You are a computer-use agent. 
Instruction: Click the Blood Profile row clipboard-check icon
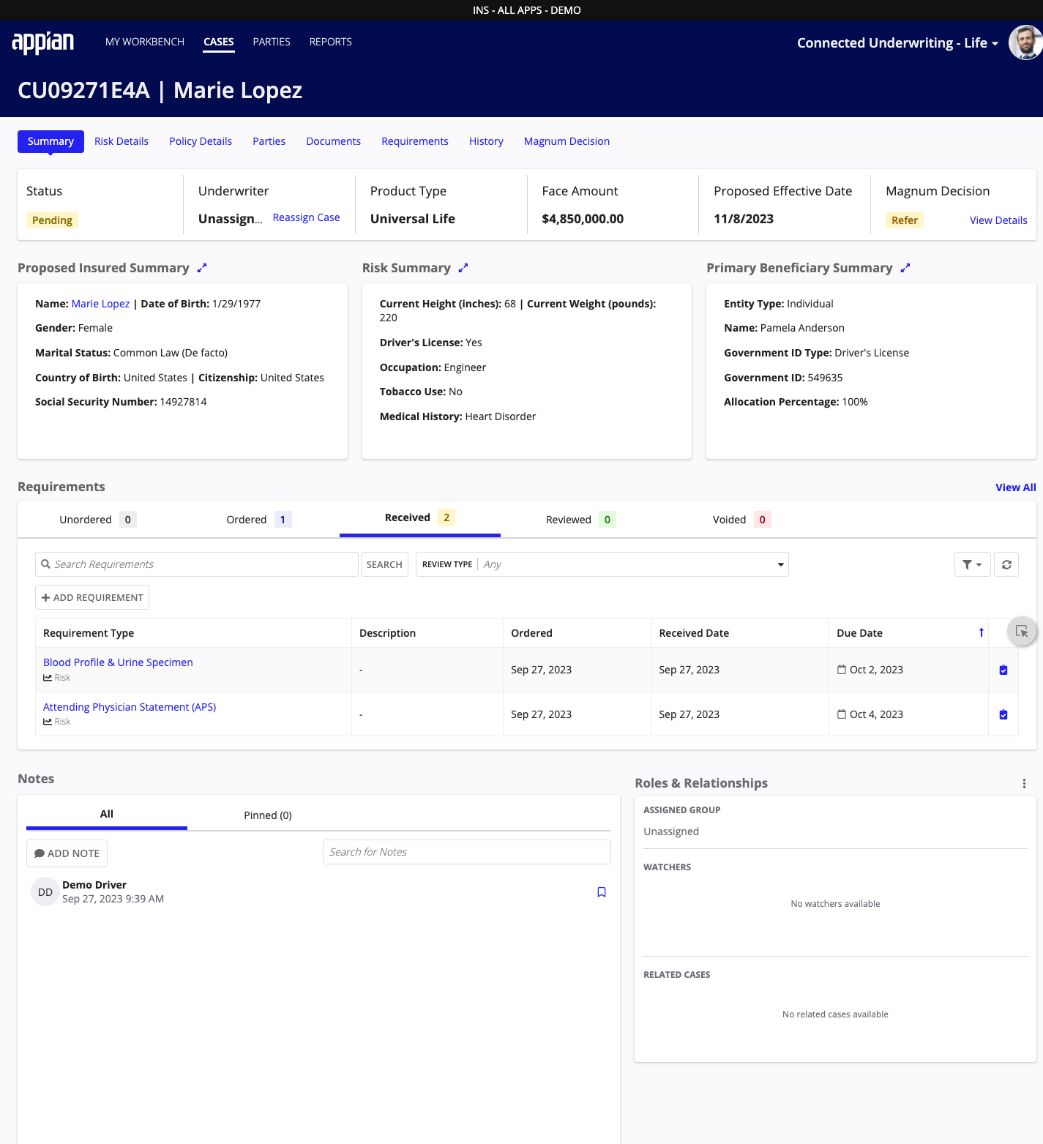click(x=1003, y=670)
